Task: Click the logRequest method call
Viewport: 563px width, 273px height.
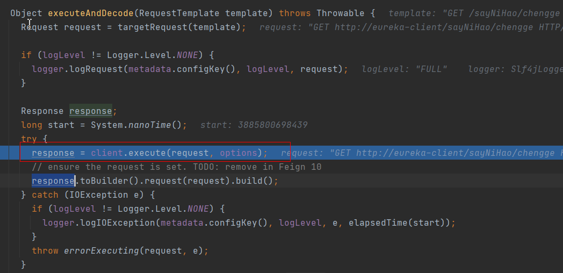Action: [x=96, y=69]
